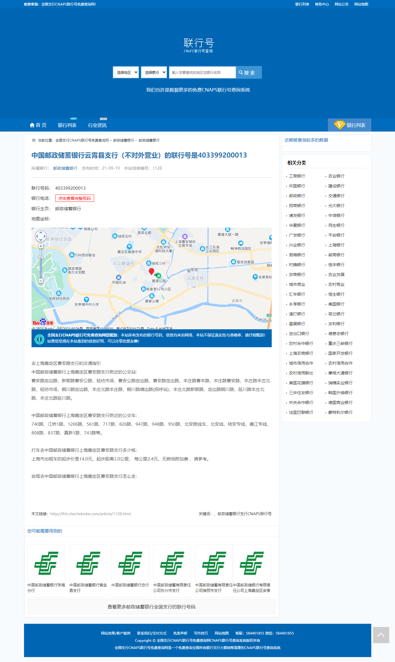Click the 安亭镇中村小学 map marker
Image resolution: width=395 pixels, height=662 pixels.
(x=87, y=299)
